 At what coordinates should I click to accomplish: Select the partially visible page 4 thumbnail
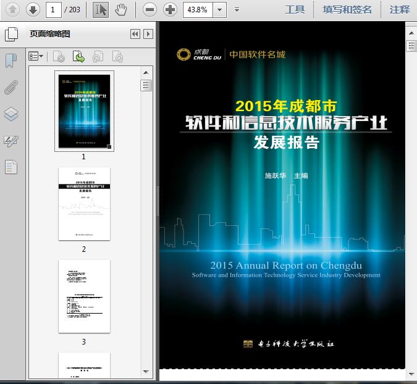pos(84,365)
